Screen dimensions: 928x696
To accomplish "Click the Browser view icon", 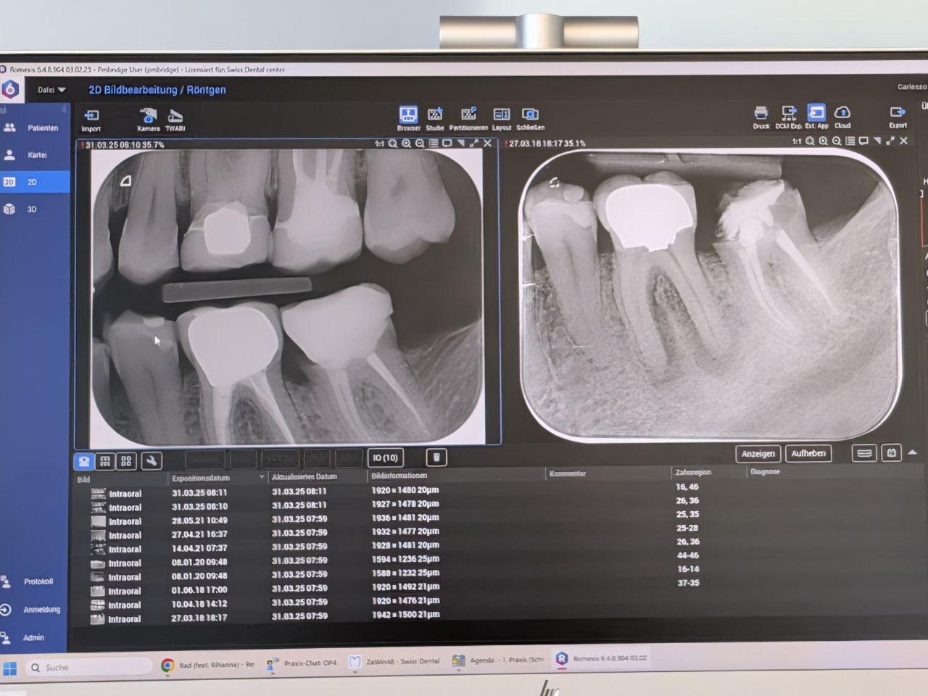I will click(407, 116).
